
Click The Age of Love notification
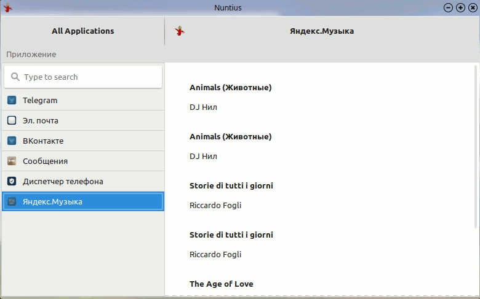[x=222, y=284]
